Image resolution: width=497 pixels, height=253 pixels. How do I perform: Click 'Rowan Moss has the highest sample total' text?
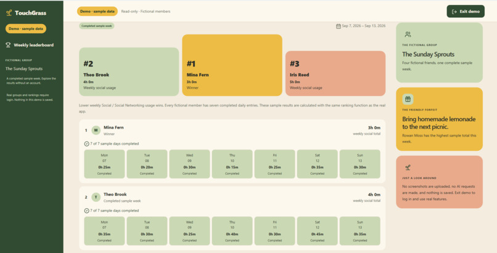pyautogui.click(x=439, y=139)
